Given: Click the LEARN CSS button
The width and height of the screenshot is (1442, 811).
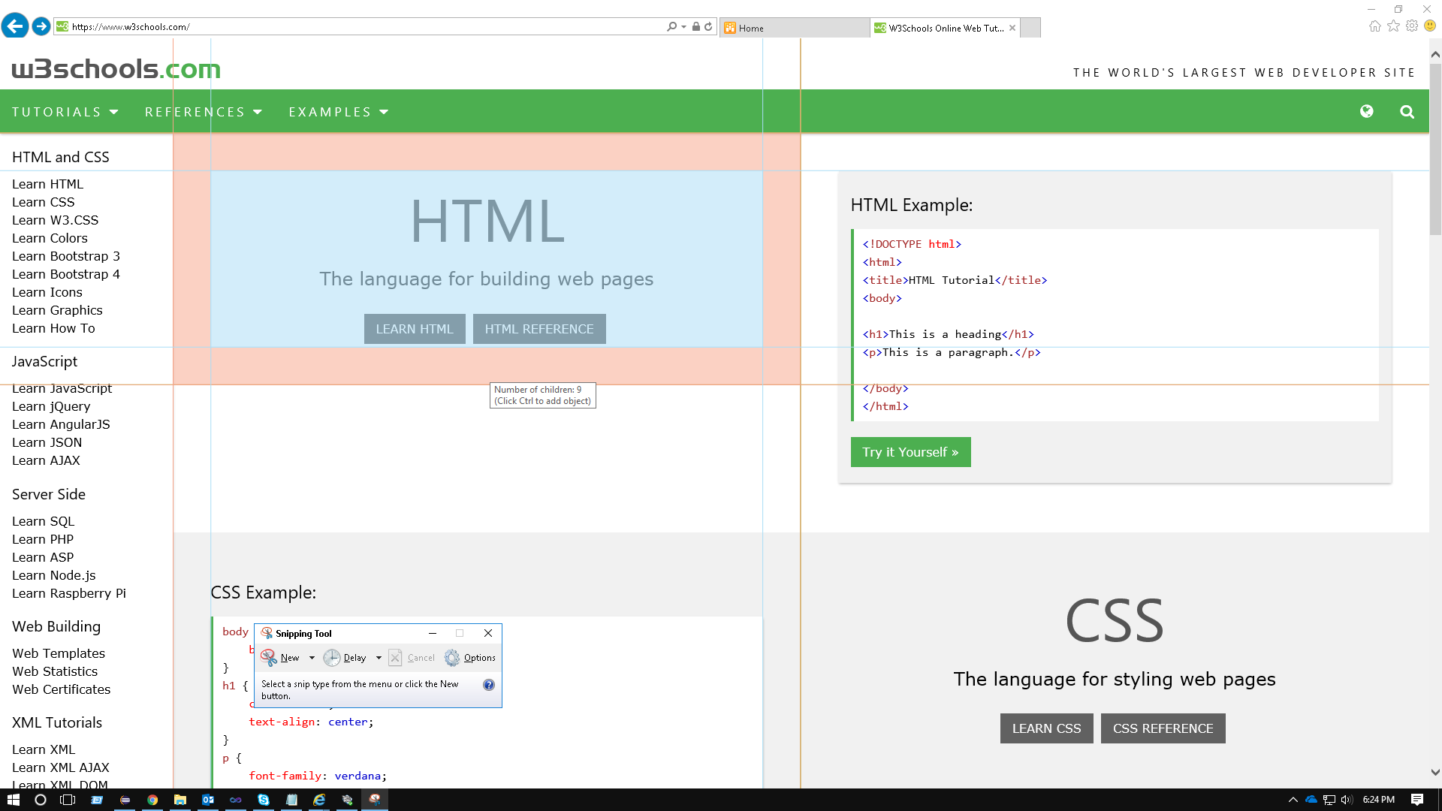Looking at the screenshot, I should point(1046,728).
